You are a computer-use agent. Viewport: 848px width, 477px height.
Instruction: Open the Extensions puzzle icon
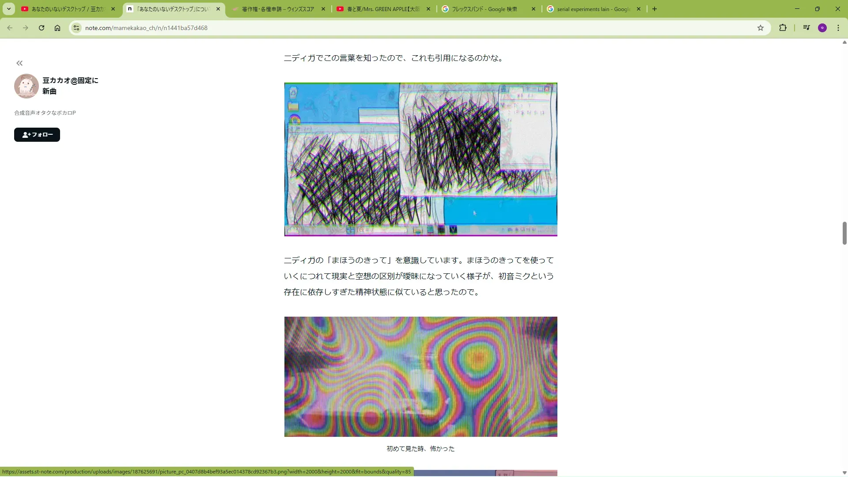click(783, 28)
